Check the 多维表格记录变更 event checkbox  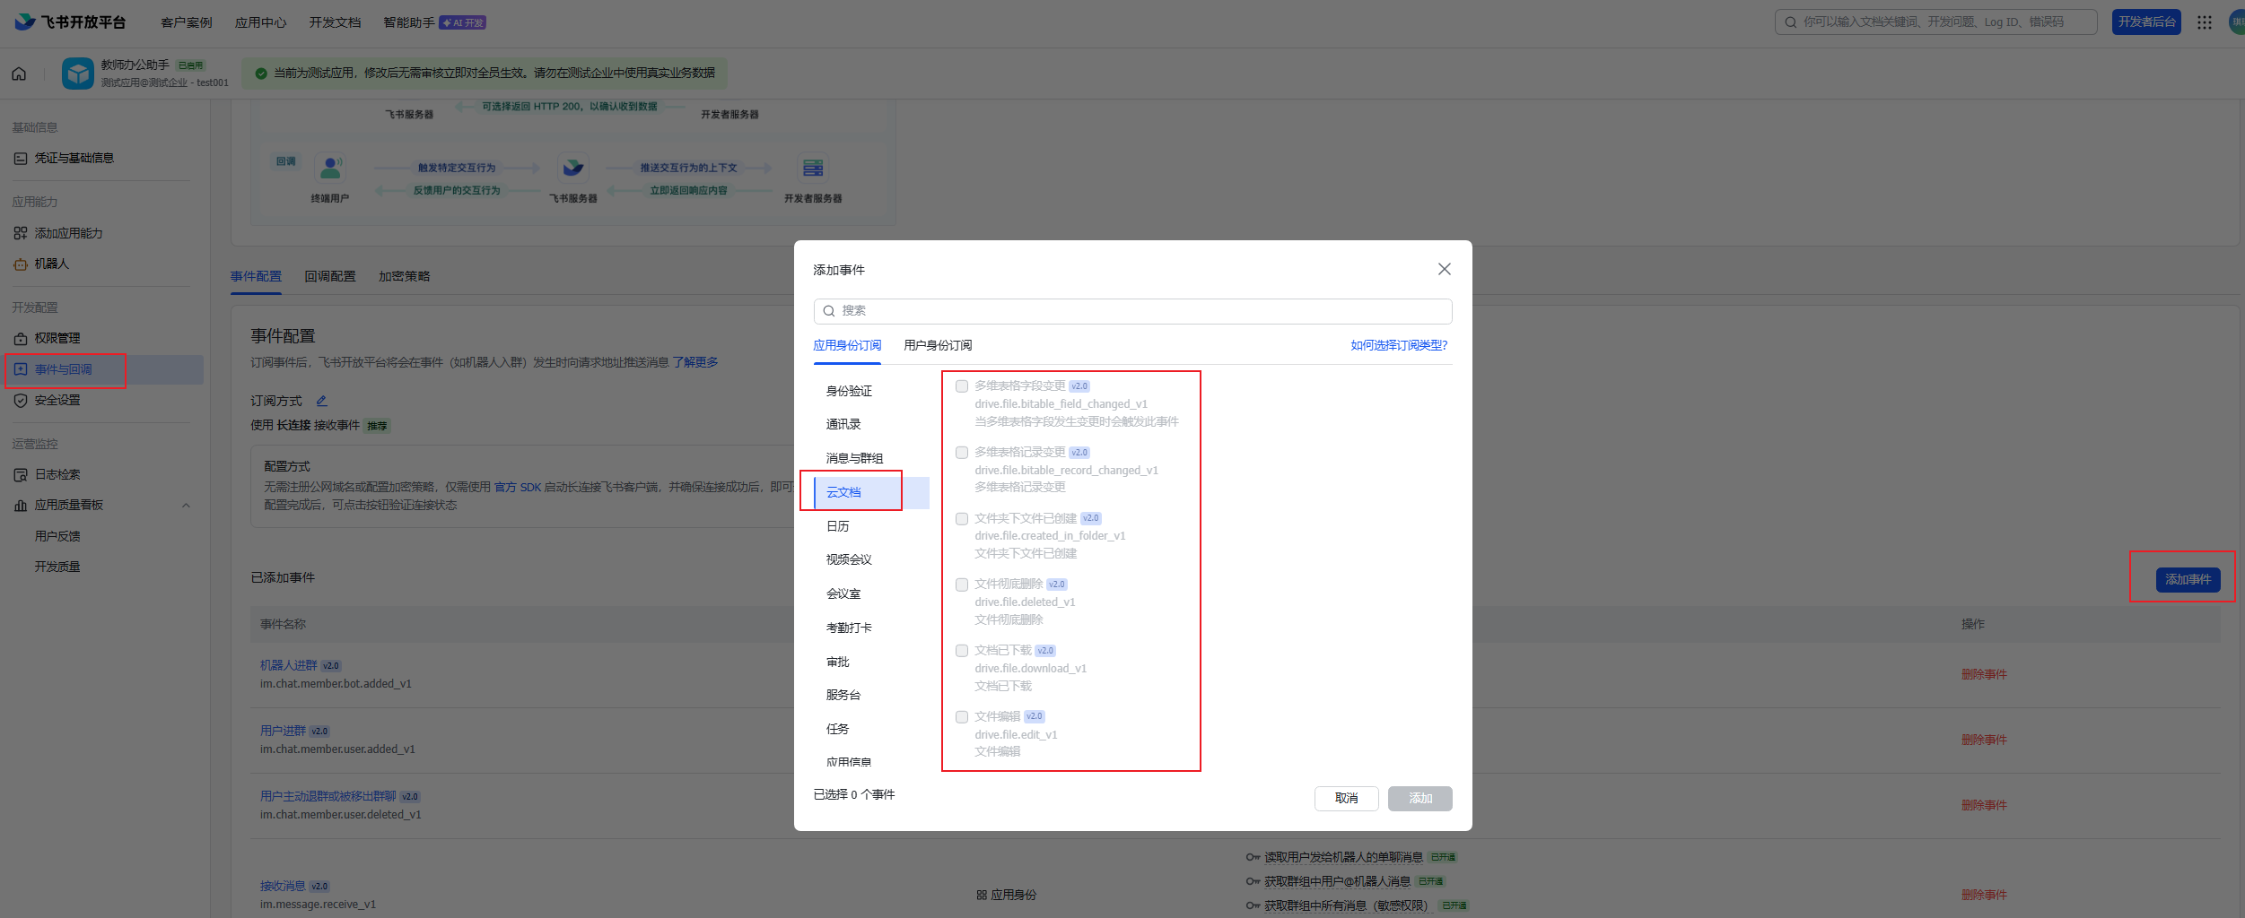962,453
